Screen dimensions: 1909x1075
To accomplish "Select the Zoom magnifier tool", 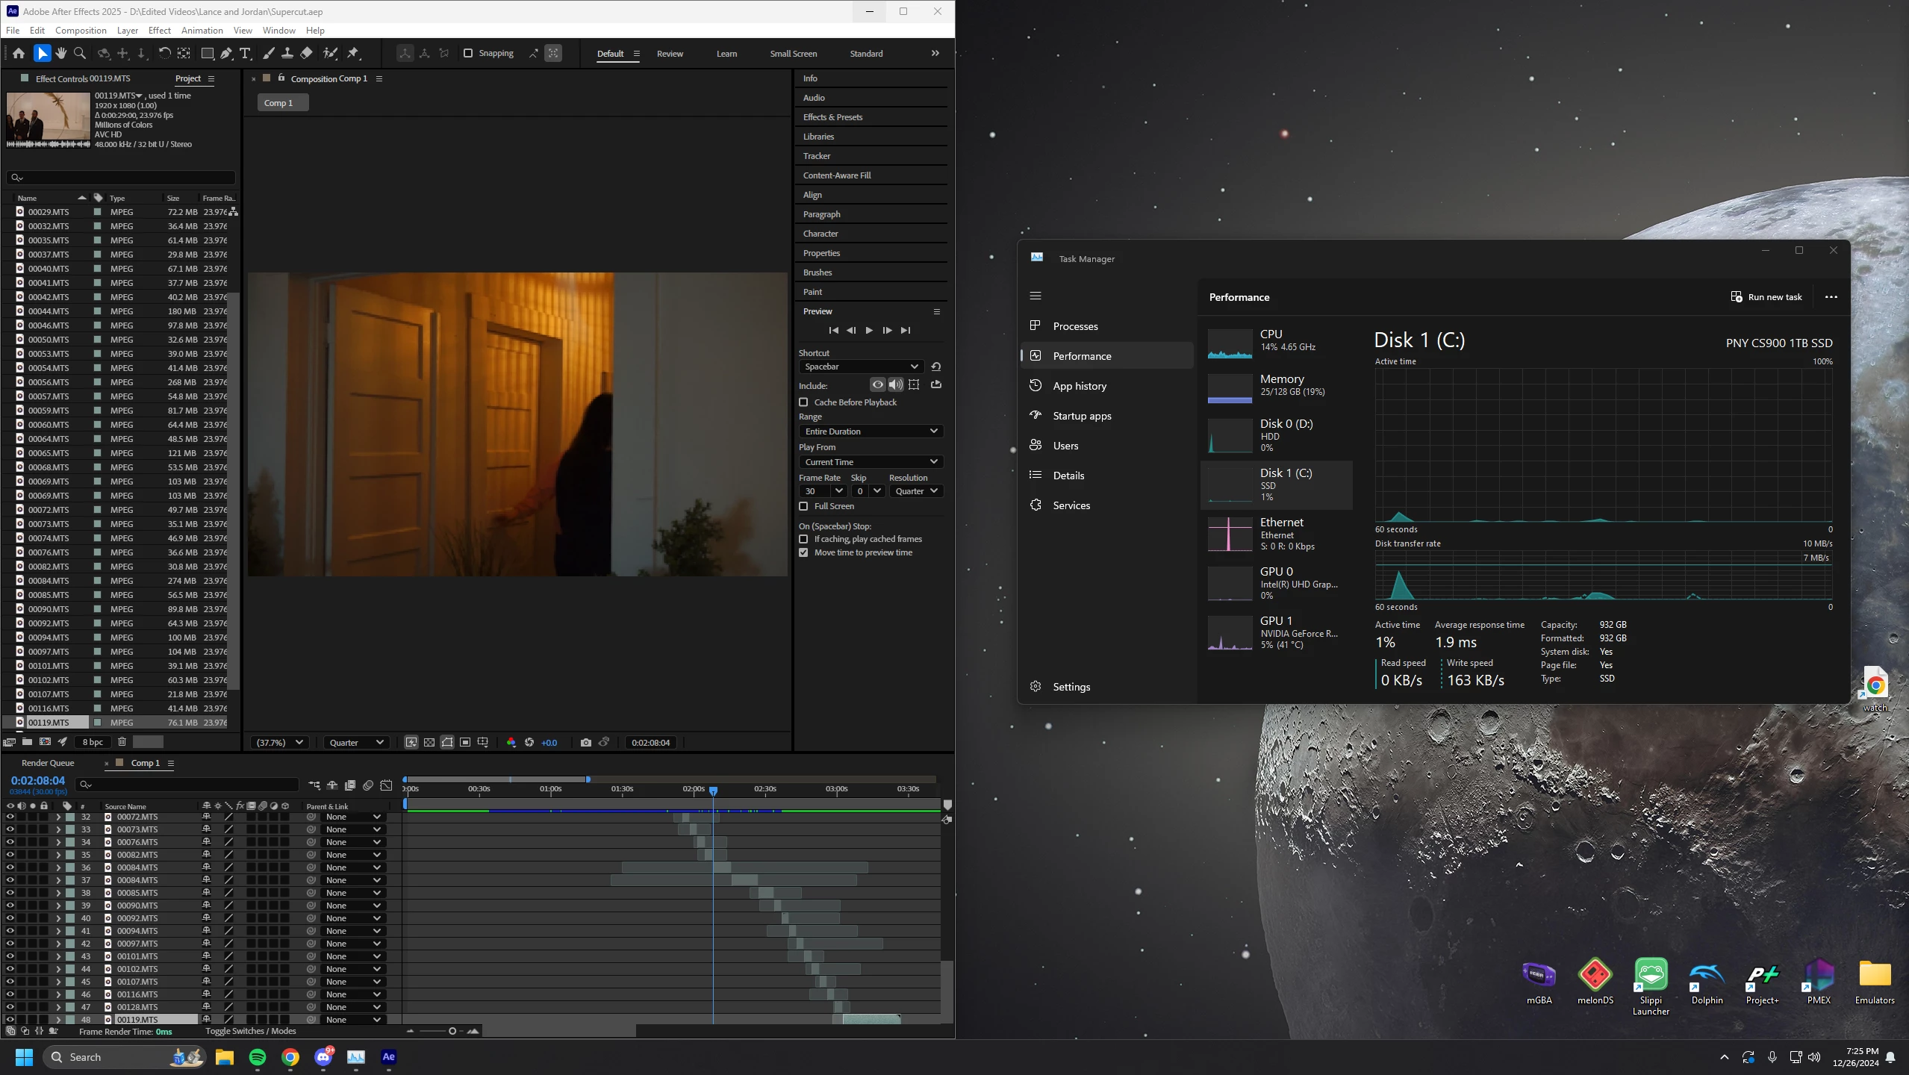I will 80,53.
